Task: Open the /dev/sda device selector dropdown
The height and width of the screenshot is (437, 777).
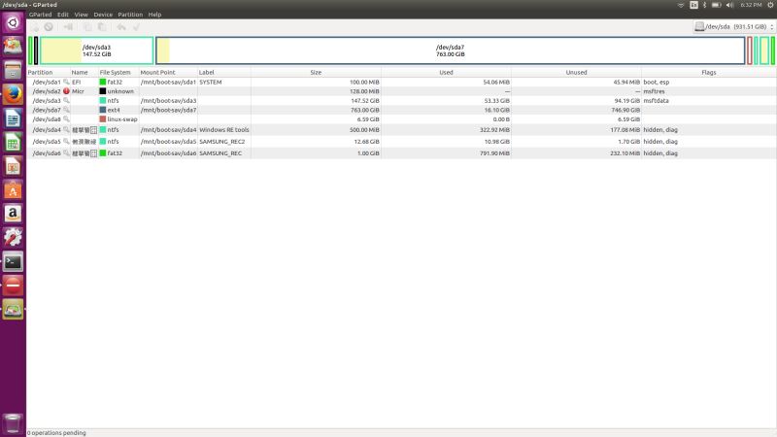Action: click(734, 27)
